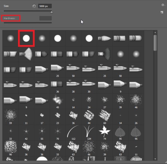Image resolution: width=167 pixels, height=164 pixels.
Task: Create a new preset from this brush
Action: click(x=162, y=12)
